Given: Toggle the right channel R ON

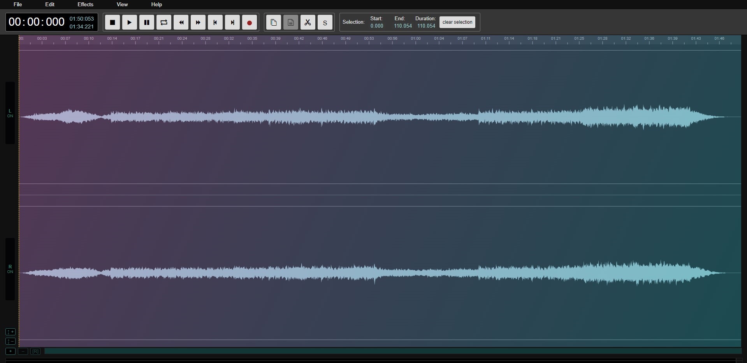Looking at the screenshot, I should 10,269.
